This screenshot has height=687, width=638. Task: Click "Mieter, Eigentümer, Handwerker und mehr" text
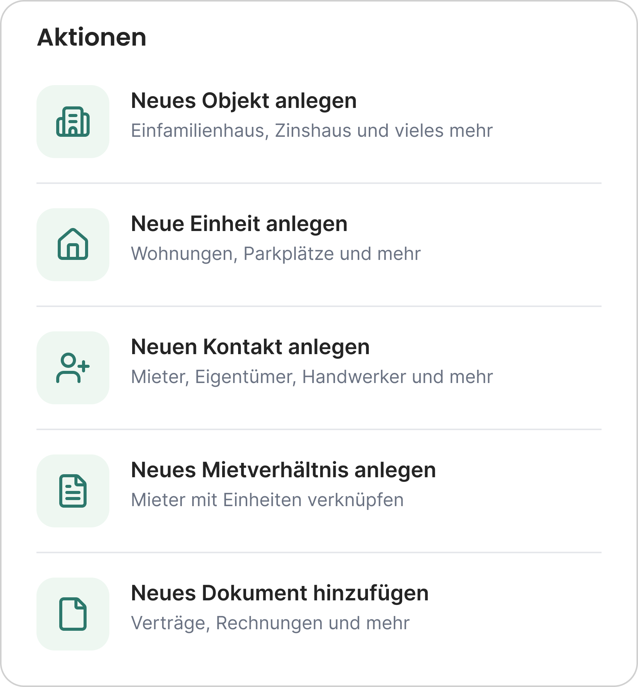pyautogui.click(x=312, y=377)
